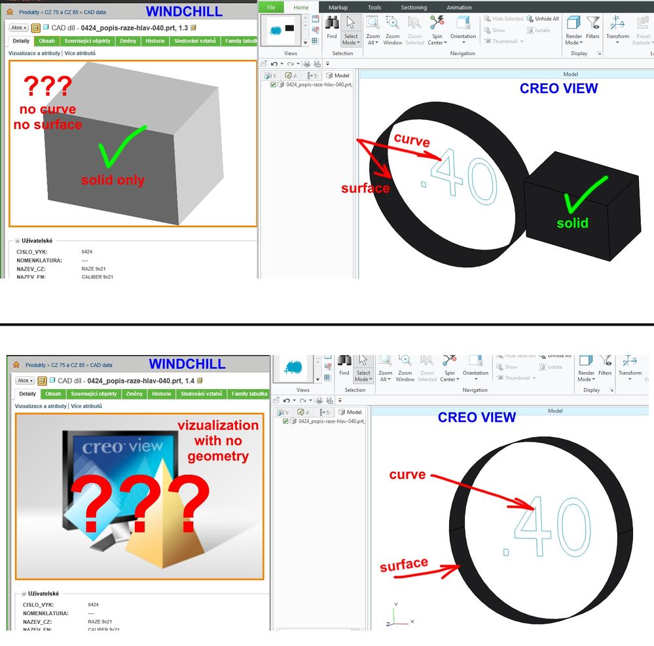Open Select Mode dropdown in upper Creo View
The width and height of the screenshot is (654, 646).
[x=351, y=40]
